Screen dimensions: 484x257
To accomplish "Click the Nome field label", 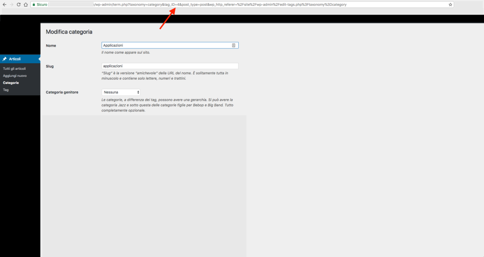I will [x=51, y=46].
